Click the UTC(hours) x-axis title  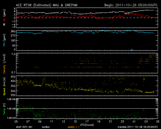[87, 125]
